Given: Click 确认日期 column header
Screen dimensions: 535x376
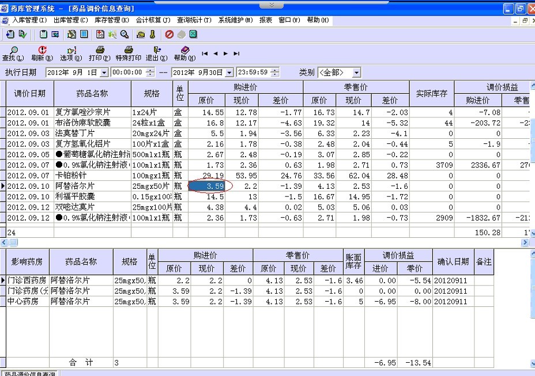Looking at the screenshot, I should tap(453, 262).
